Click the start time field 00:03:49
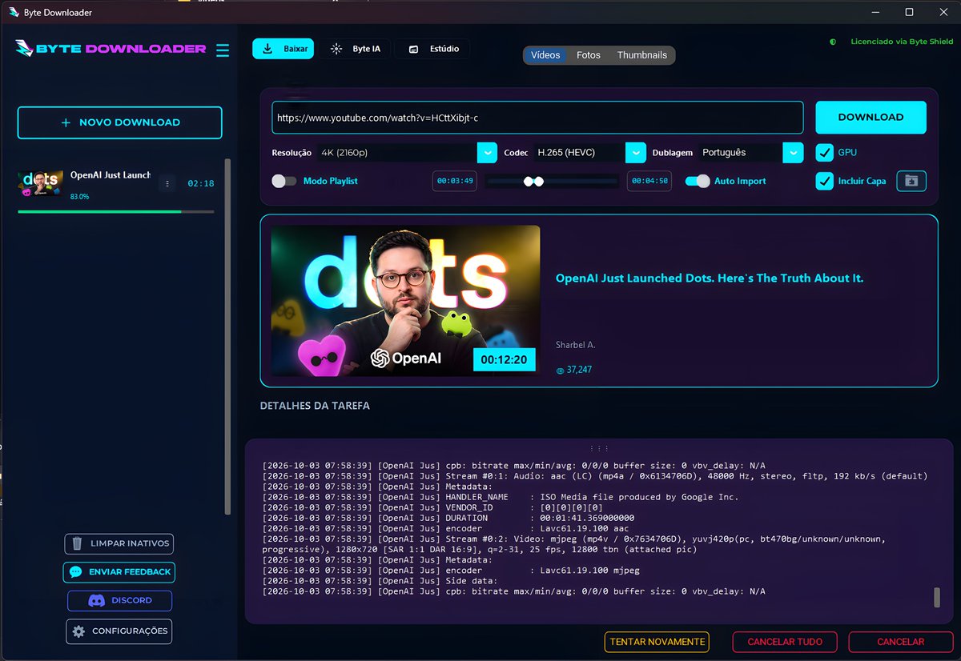 (455, 181)
